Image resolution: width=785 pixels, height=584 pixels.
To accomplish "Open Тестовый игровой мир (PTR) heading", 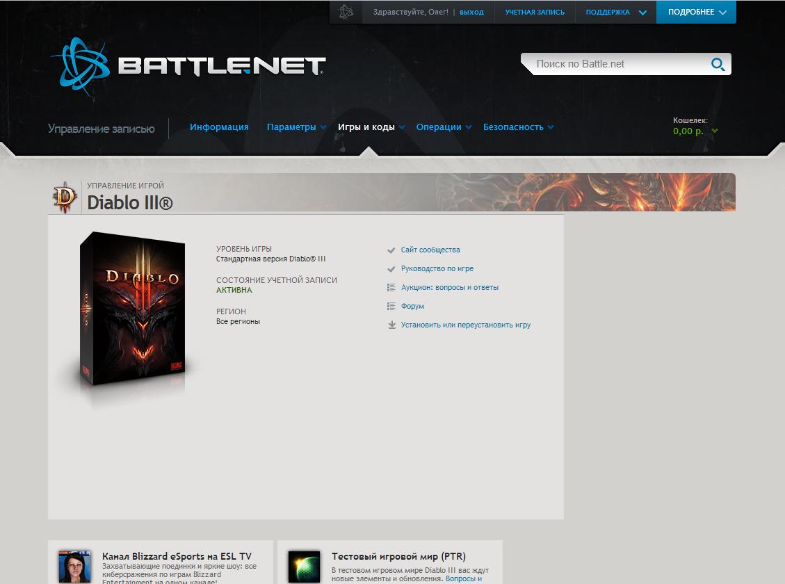I will (398, 556).
